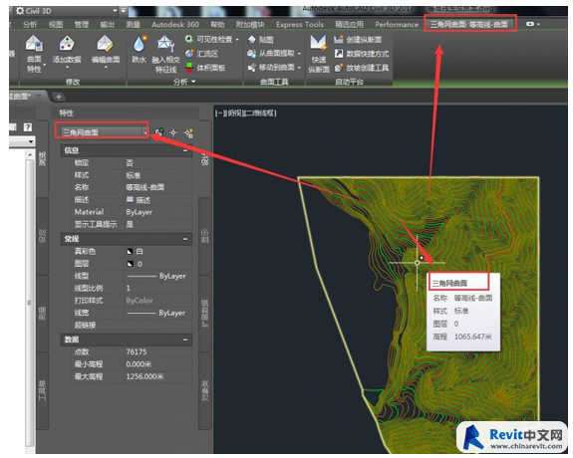
Task: Open the 输出 ribbon tab
Action: click(x=107, y=25)
